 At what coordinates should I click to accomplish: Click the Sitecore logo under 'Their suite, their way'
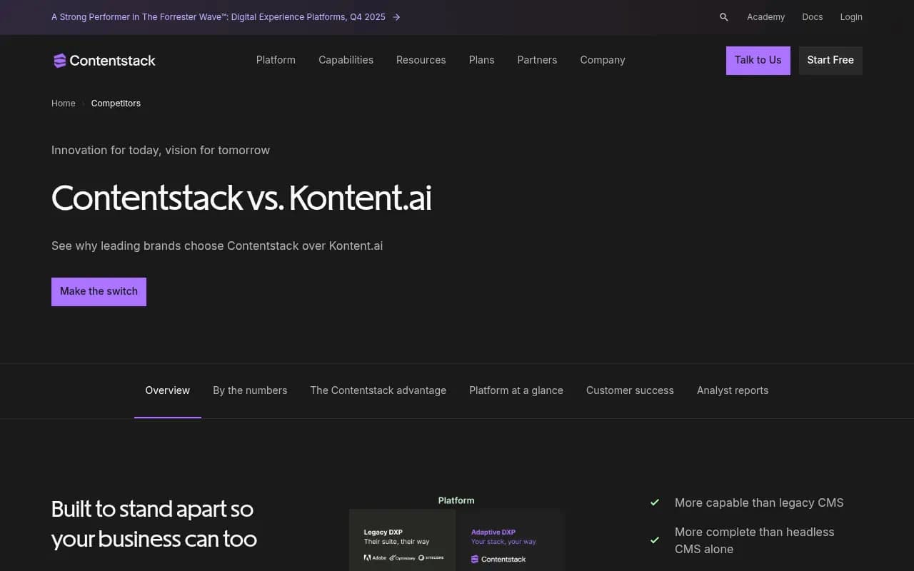(431, 558)
